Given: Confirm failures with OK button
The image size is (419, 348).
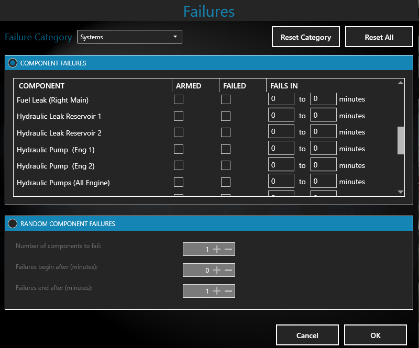Looking at the screenshot, I should click(376, 335).
